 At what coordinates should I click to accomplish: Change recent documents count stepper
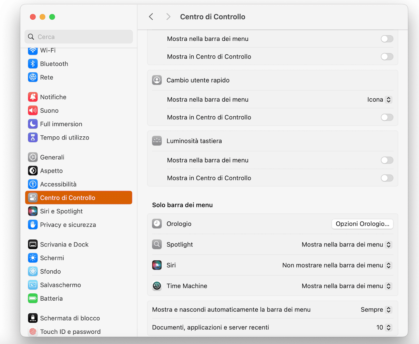coord(388,327)
